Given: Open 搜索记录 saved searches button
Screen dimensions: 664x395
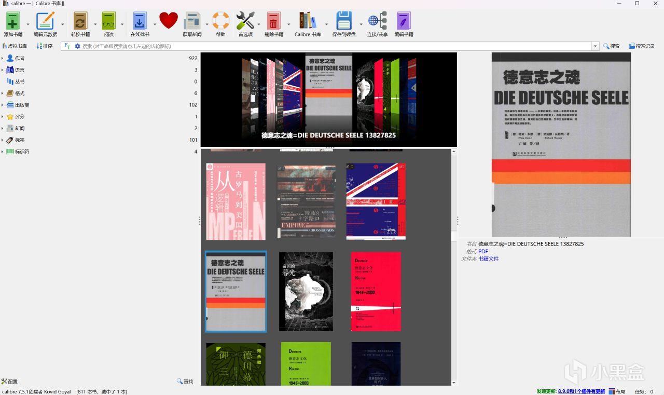Looking at the screenshot, I should [642, 46].
